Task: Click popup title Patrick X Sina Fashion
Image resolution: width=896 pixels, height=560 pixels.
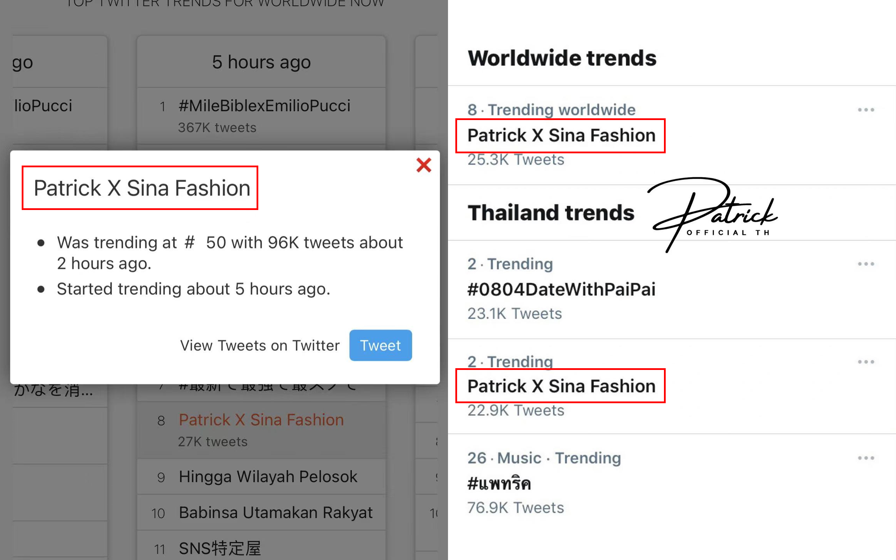Action: [142, 188]
